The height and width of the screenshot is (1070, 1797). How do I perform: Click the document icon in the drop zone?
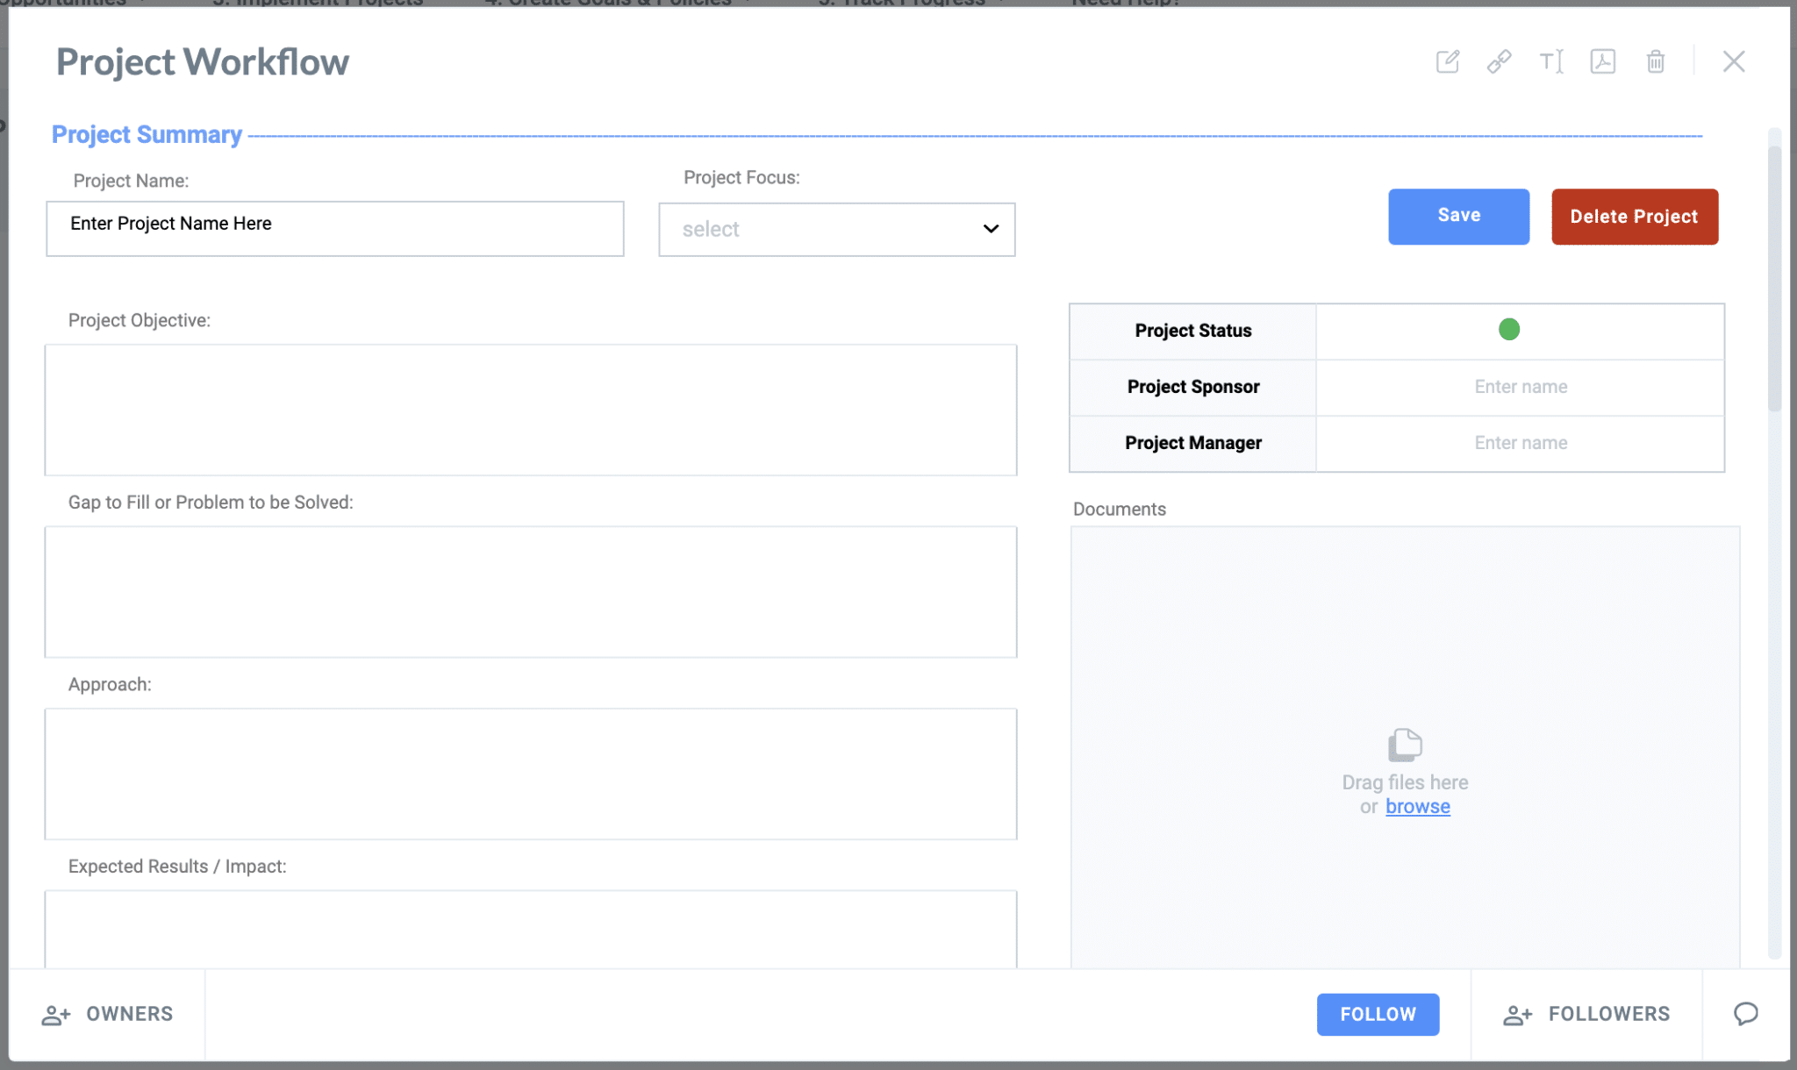(x=1405, y=745)
